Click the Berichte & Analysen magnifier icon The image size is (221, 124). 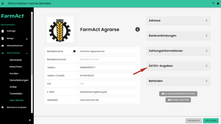(x=3, y=107)
